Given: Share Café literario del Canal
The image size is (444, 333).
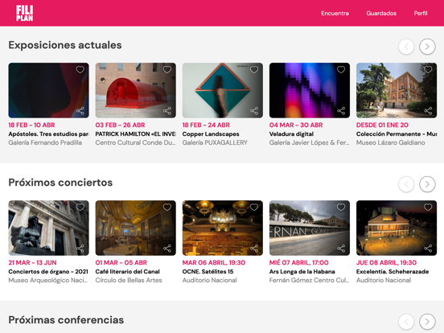Looking at the screenshot, I should pos(167,249).
